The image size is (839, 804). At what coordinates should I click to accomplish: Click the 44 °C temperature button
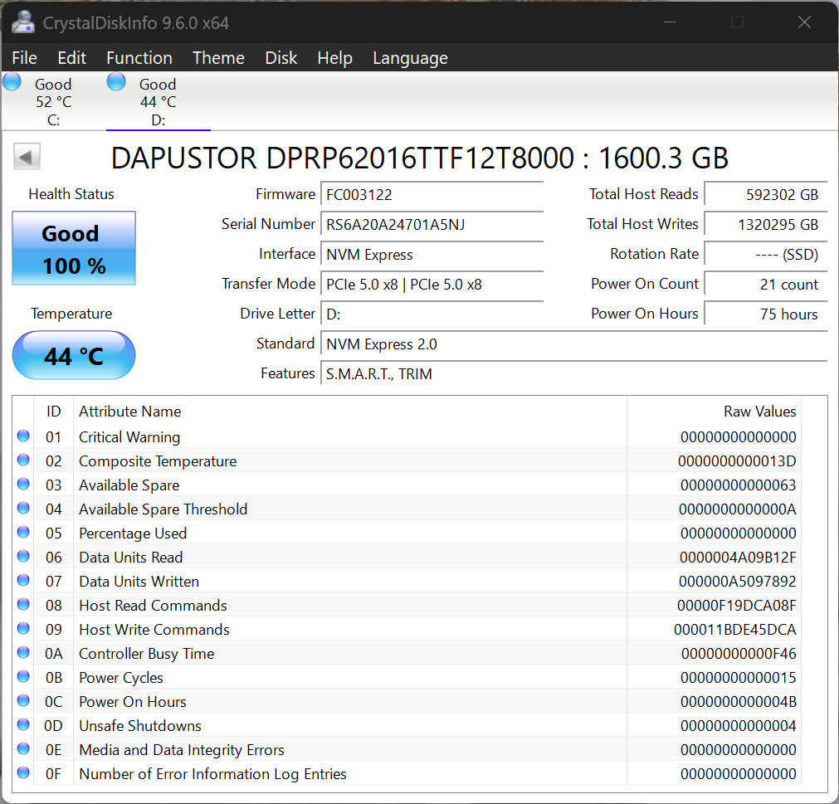coord(74,356)
